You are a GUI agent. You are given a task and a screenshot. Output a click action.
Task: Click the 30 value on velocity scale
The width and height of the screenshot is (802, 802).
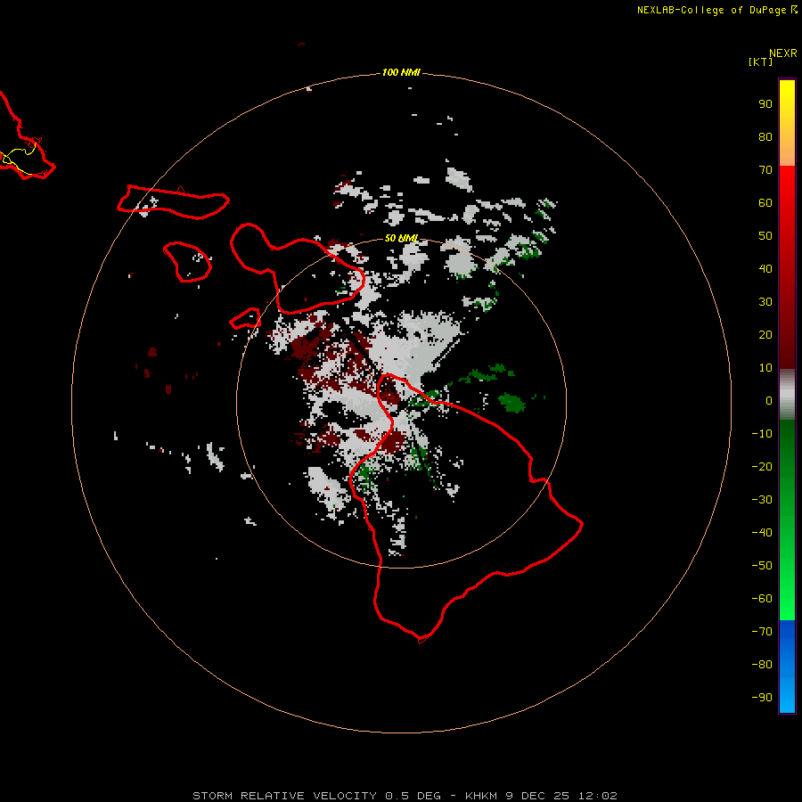click(765, 302)
